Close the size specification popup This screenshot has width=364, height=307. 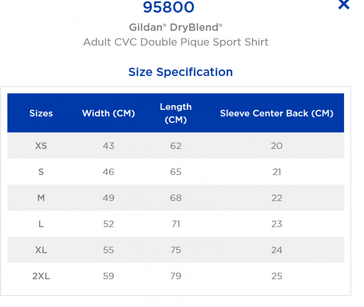[x=344, y=4]
